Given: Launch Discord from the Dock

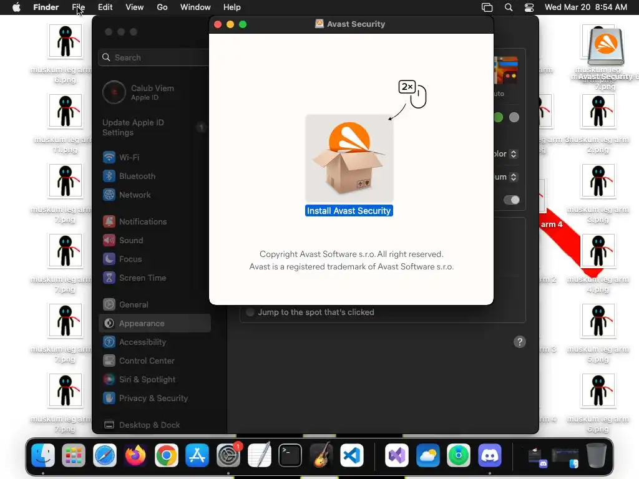Looking at the screenshot, I should click(x=489, y=455).
